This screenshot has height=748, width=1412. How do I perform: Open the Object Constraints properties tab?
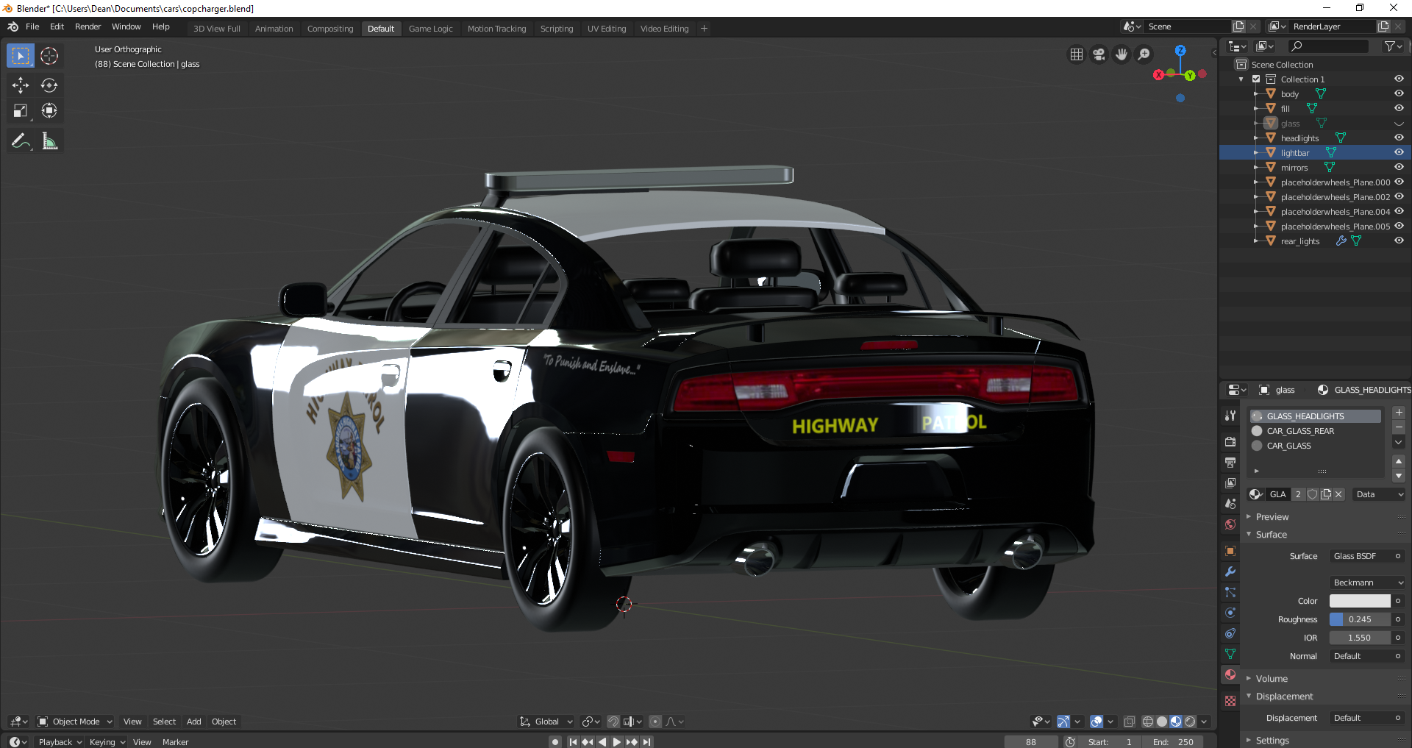click(x=1230, y=633)
